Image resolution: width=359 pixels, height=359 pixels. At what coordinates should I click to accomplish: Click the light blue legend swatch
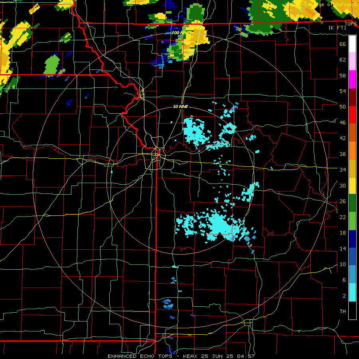352,274
